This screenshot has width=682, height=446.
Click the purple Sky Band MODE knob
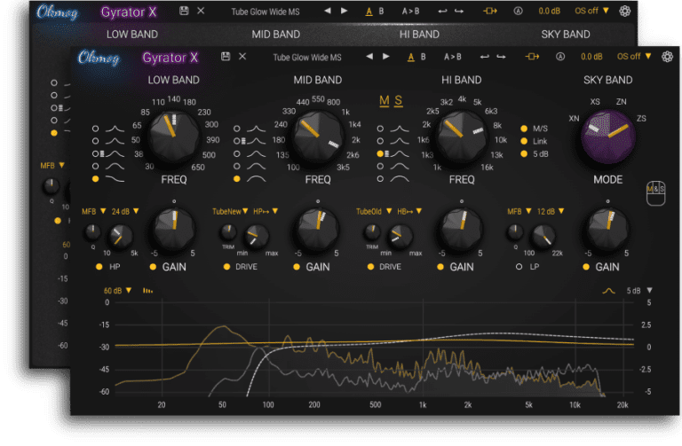click(608, 137)
